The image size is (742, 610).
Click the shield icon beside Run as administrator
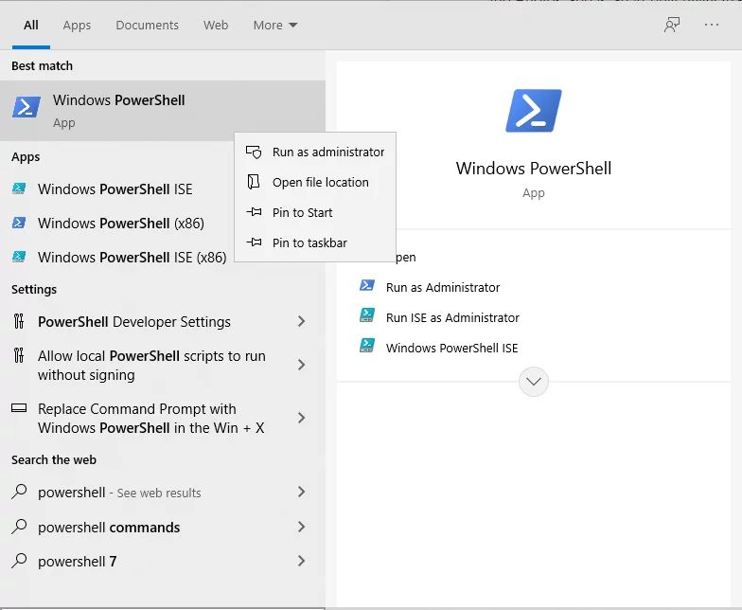[x=254, y=152]
